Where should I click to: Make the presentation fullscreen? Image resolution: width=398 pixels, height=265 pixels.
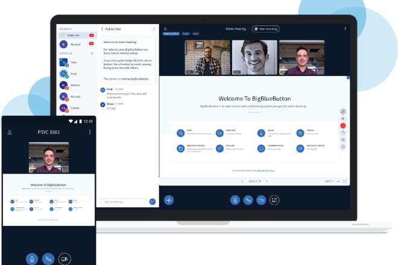(x=345, y=181)
